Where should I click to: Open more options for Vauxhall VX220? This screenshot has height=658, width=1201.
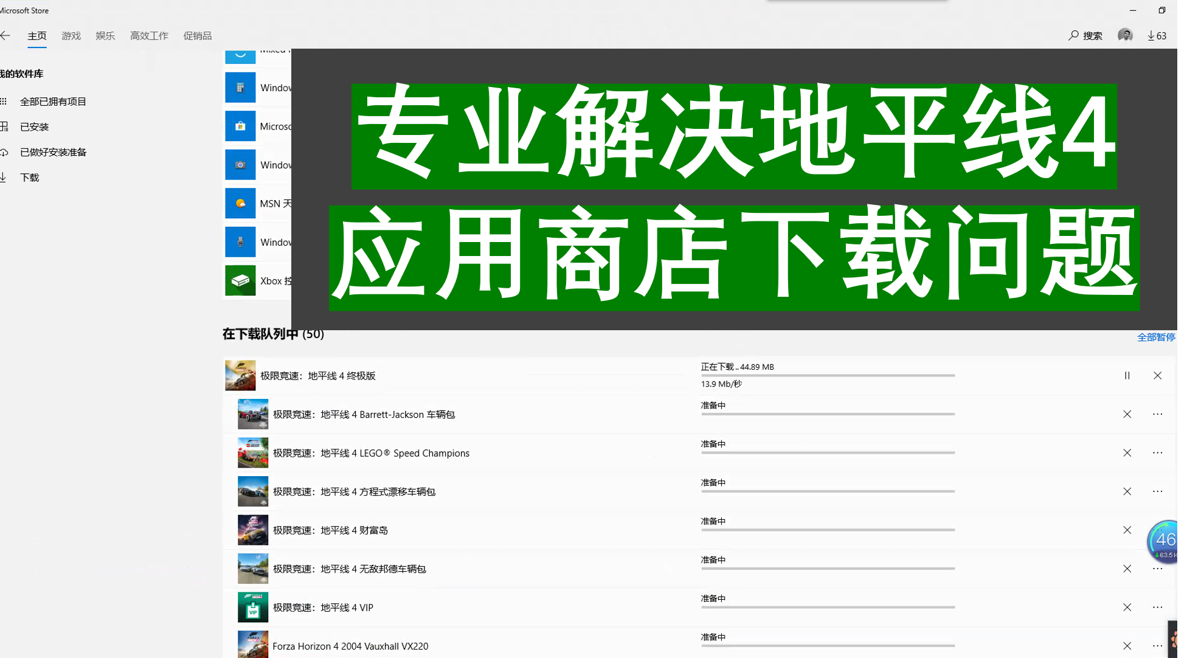[1157, 646]
